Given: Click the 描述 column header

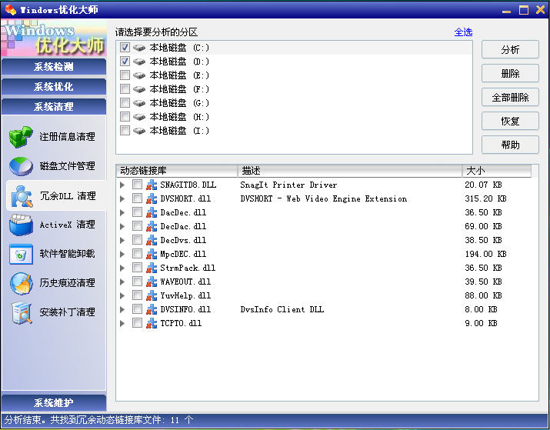Looking at the screenshot, I should (x=350, y=171).
